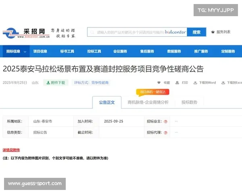This screenshot has width=242, height=194.
Task: Click the 2025-09-25 join time value
Action: coord(114,121)
